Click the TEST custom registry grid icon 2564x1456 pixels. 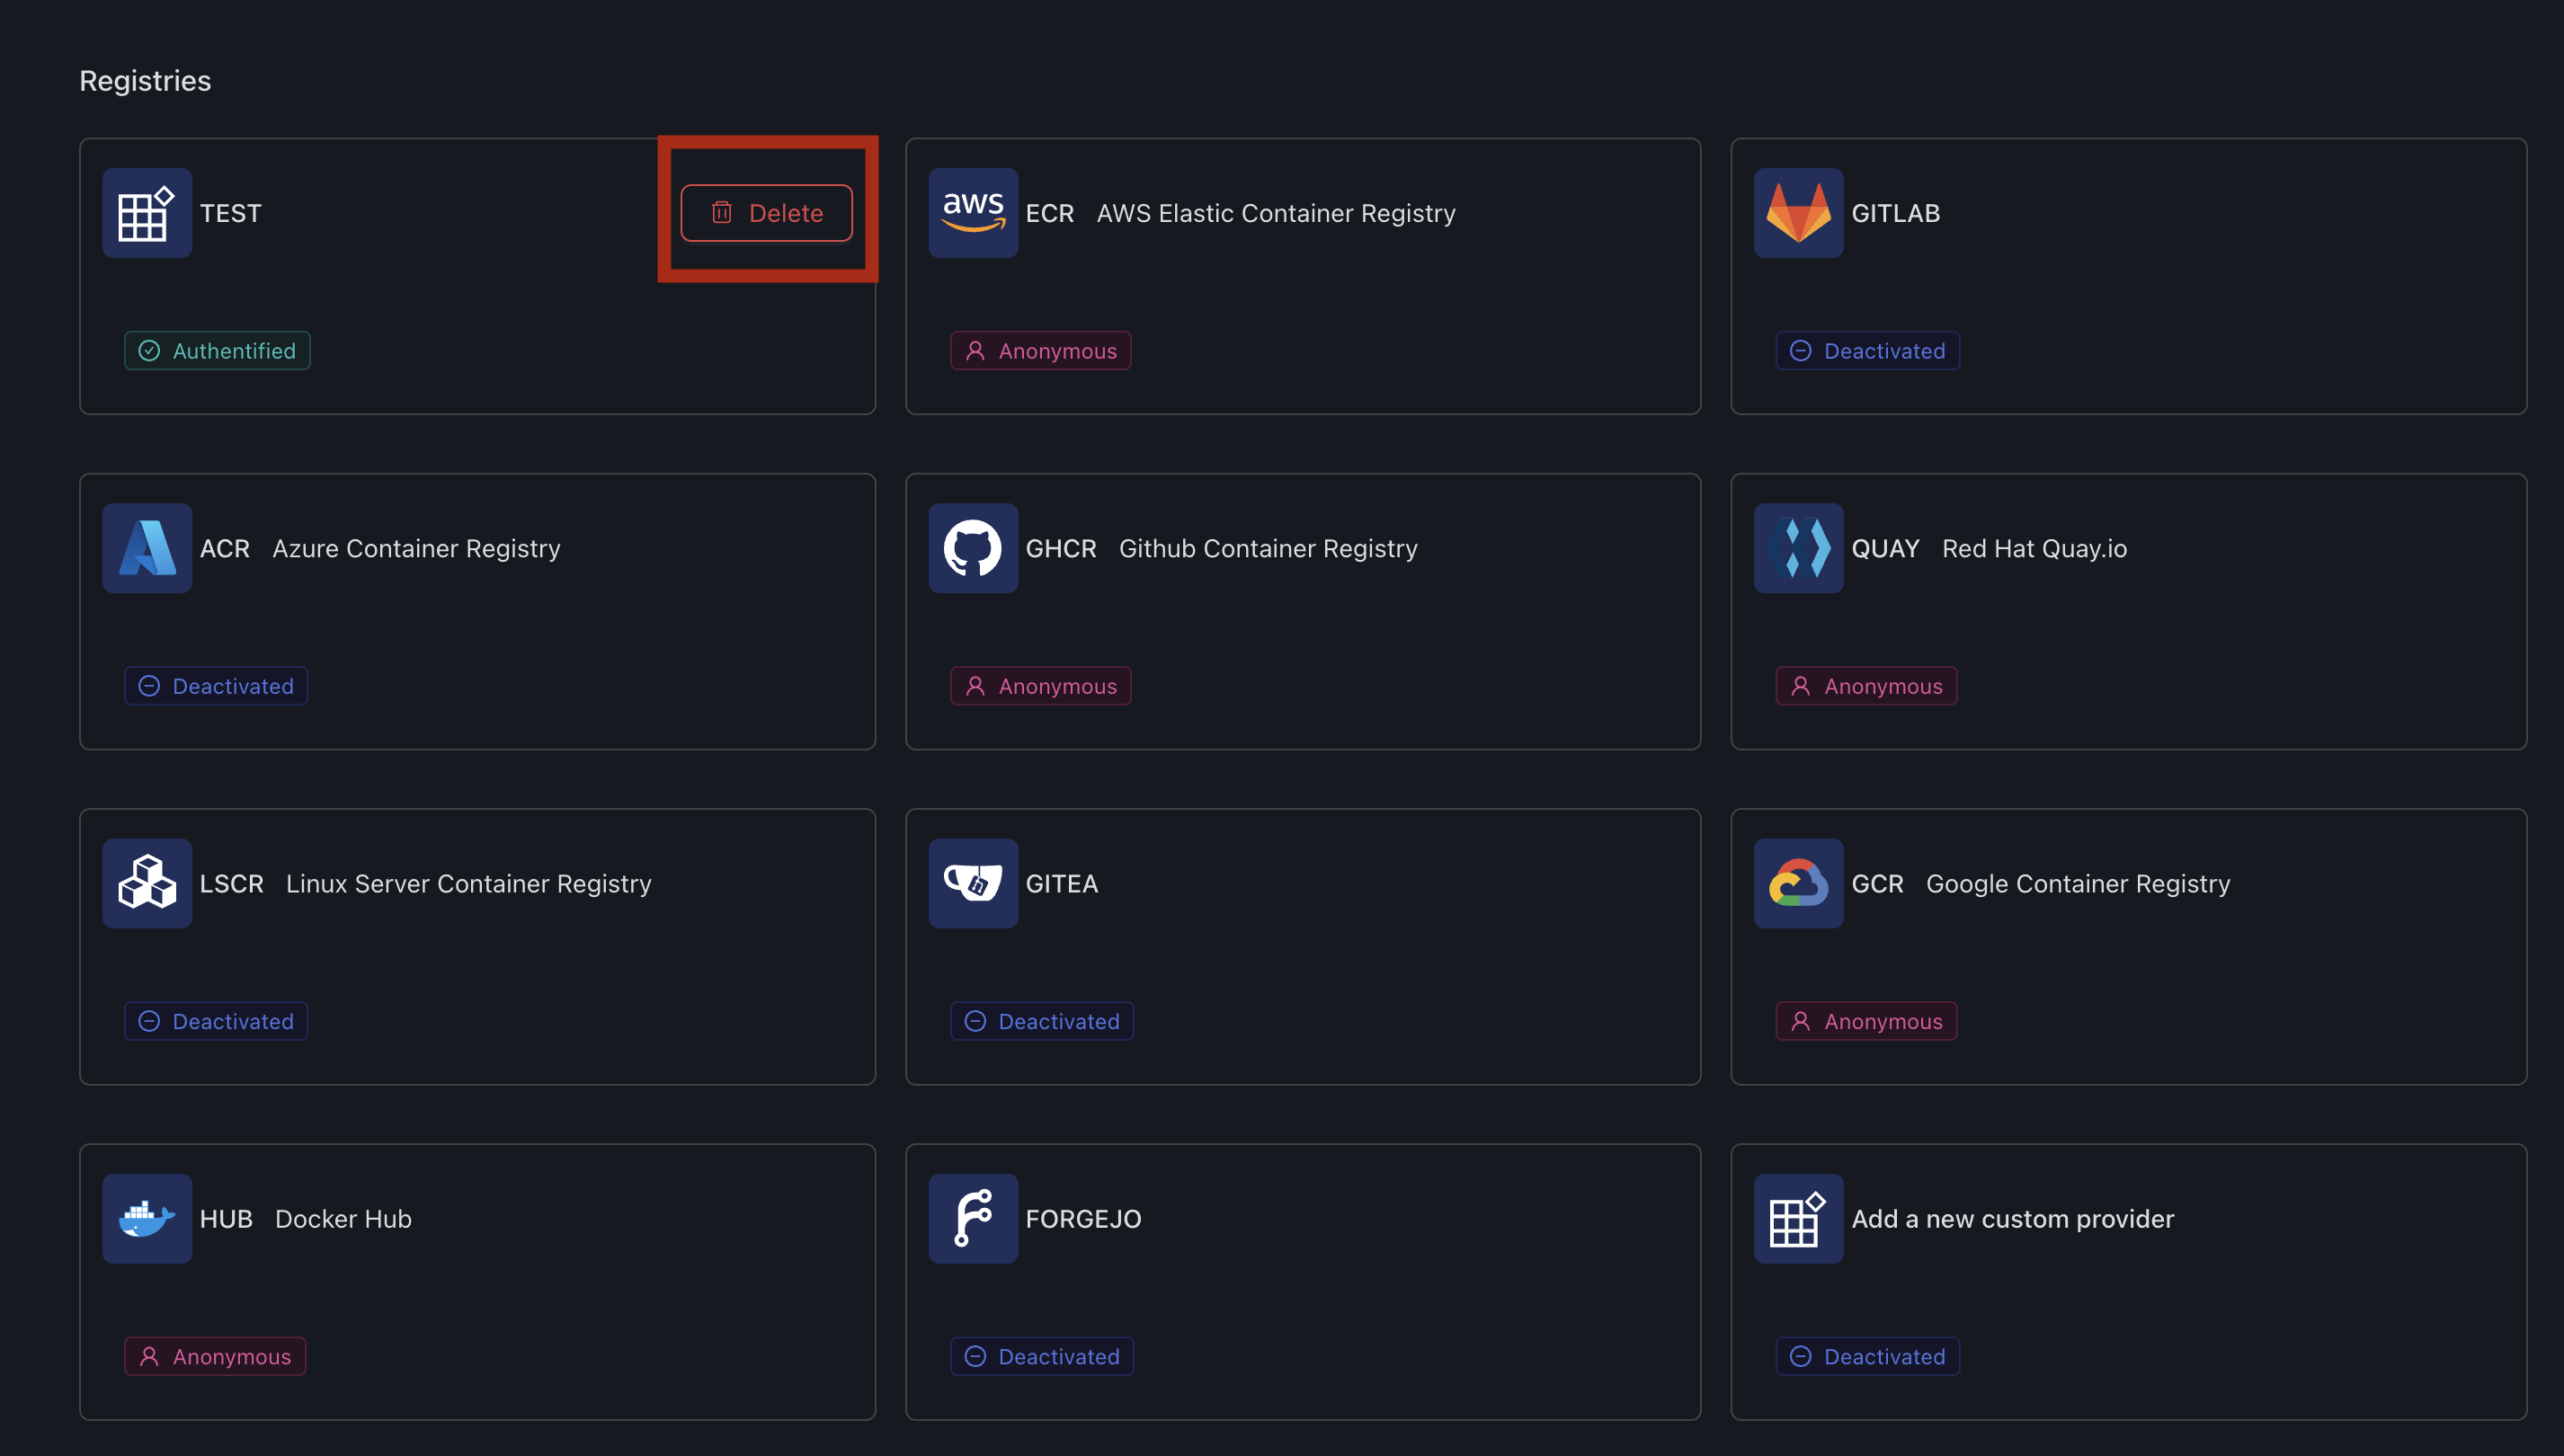pos(147,213)
